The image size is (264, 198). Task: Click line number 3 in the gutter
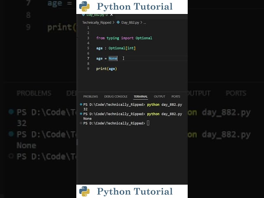coord(88,38)
